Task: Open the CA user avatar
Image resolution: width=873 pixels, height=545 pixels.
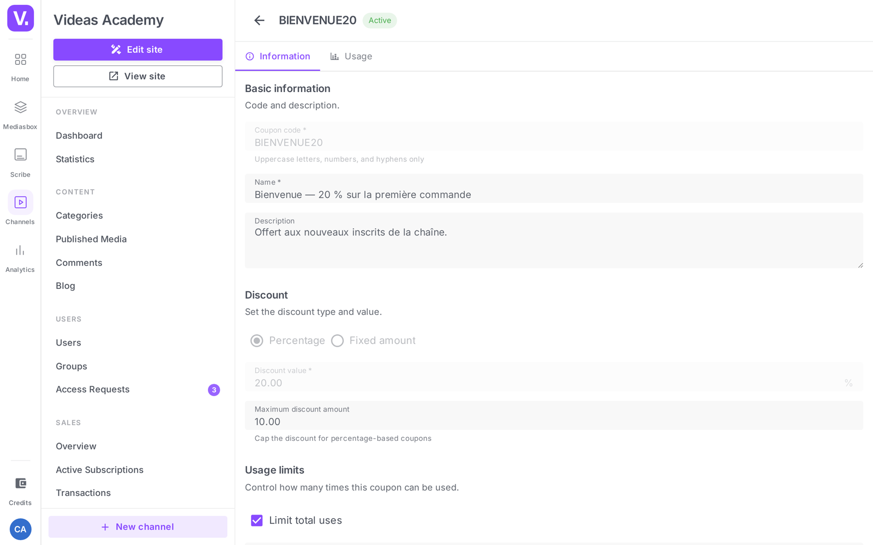Action: click(20, 529)
